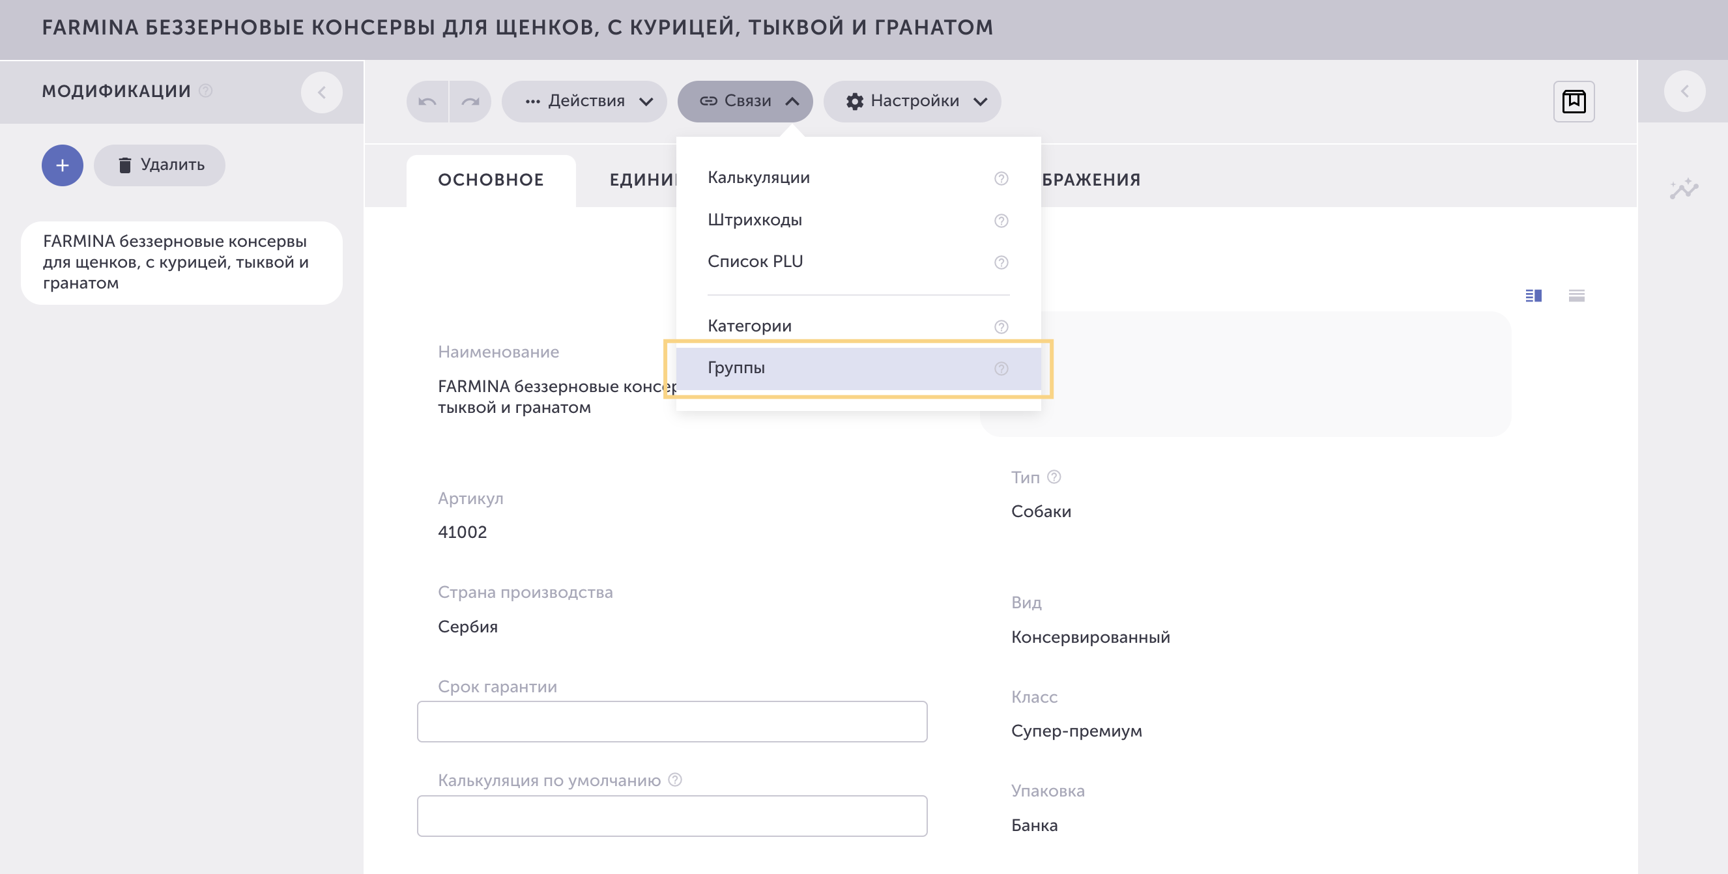The image size is (1728, 874).
Task: Open the Действия dropdown
Action: 584,101
